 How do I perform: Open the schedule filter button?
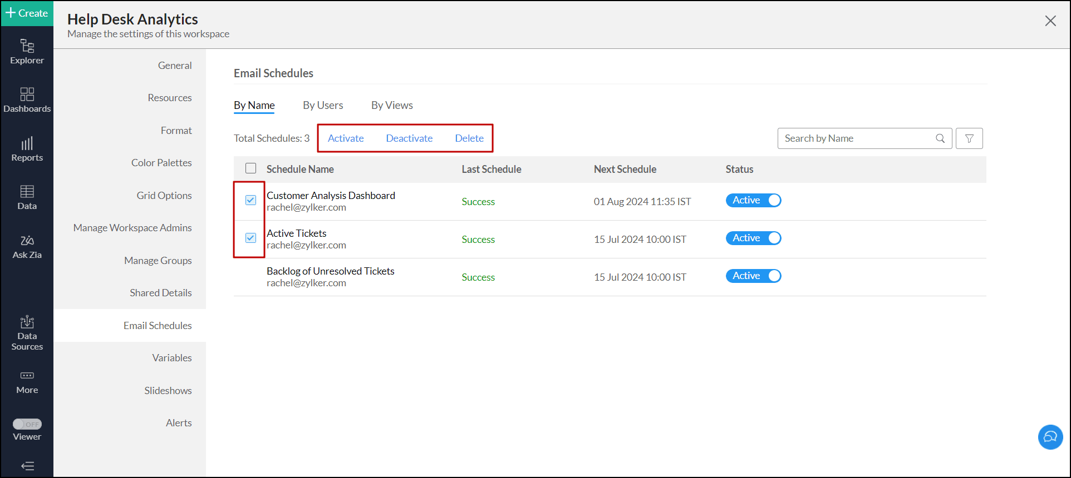(x=969, y=138)
